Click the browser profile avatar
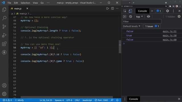Screen dimensions: 182x102 coord(177,6)
